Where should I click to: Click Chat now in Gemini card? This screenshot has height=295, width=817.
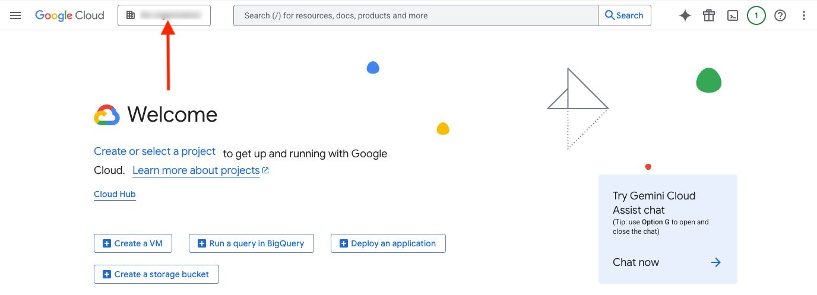click(x=636, y=262)
